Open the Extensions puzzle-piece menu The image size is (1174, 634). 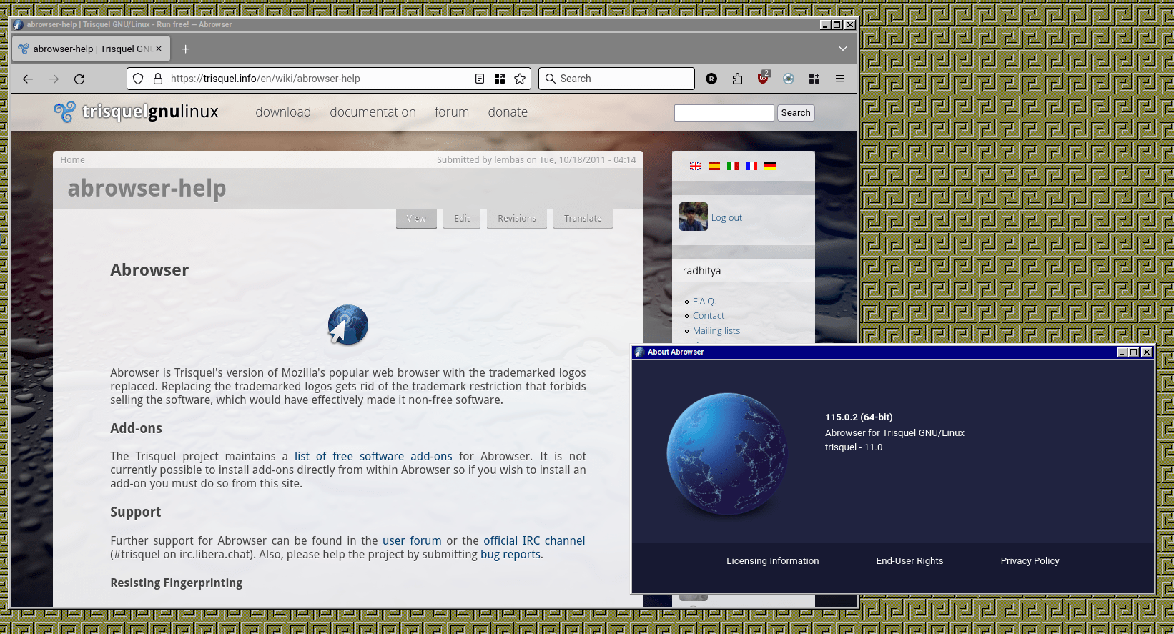pos(737,79)
